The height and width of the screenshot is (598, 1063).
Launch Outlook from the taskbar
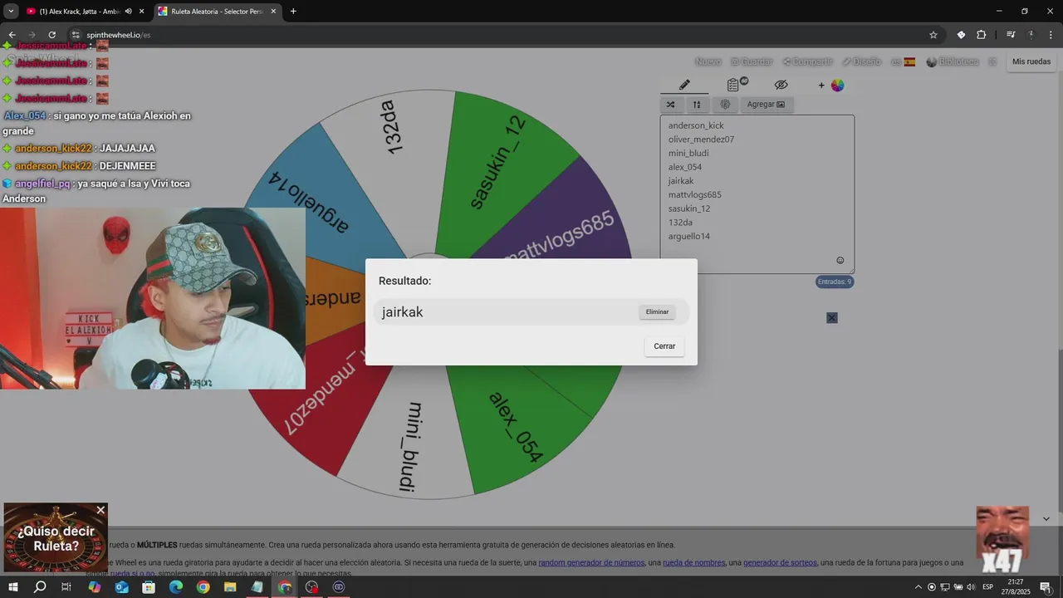click(121, 587)
